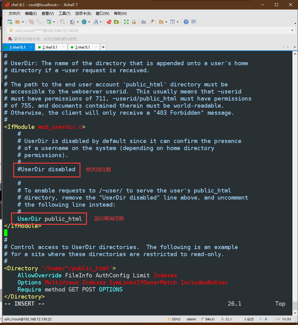The image size is (298, 325).
Task: Click the Find magnifier icon
Action: [62, 22]
